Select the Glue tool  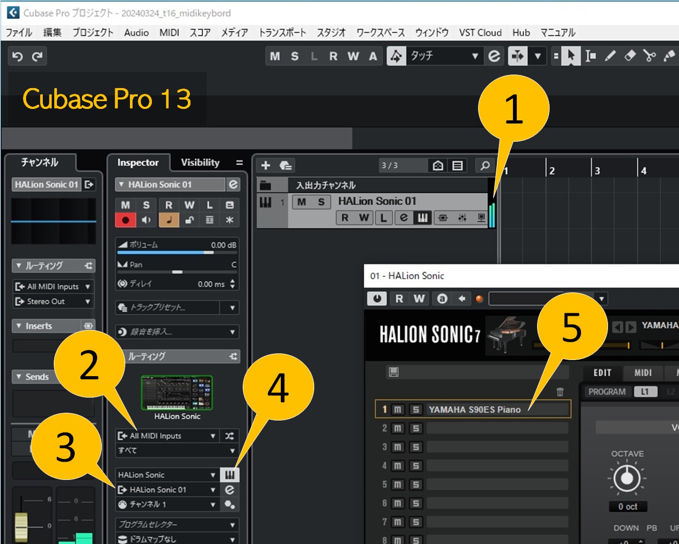(669, 56)
